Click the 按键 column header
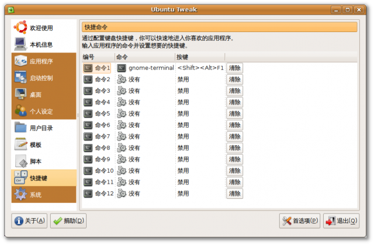374x245 pixels. tap(200, 57)
